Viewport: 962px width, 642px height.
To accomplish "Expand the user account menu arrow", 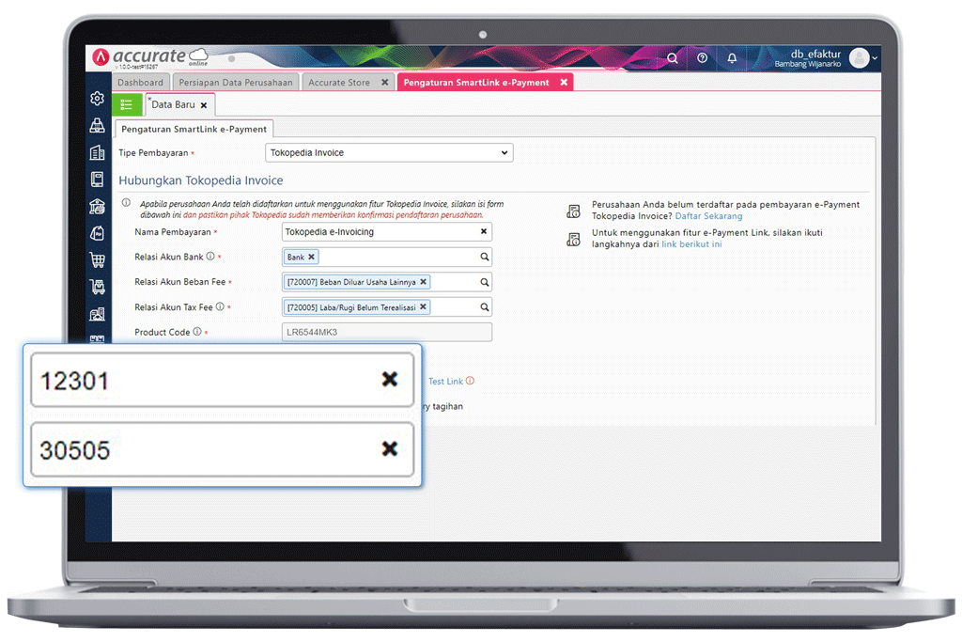I will 875,58.
